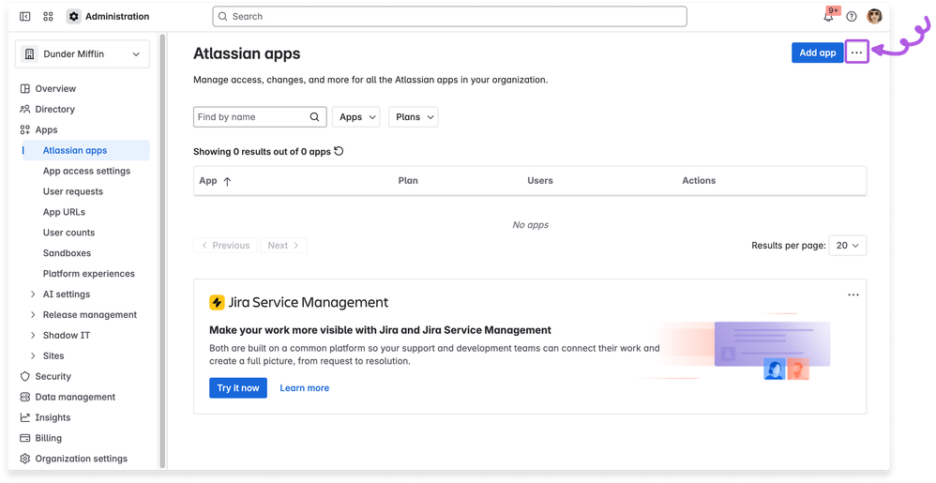Viewport: 936px width, 483px height.
Task: Refresh the results with the reload icon
Action: [x=339, y=151]
